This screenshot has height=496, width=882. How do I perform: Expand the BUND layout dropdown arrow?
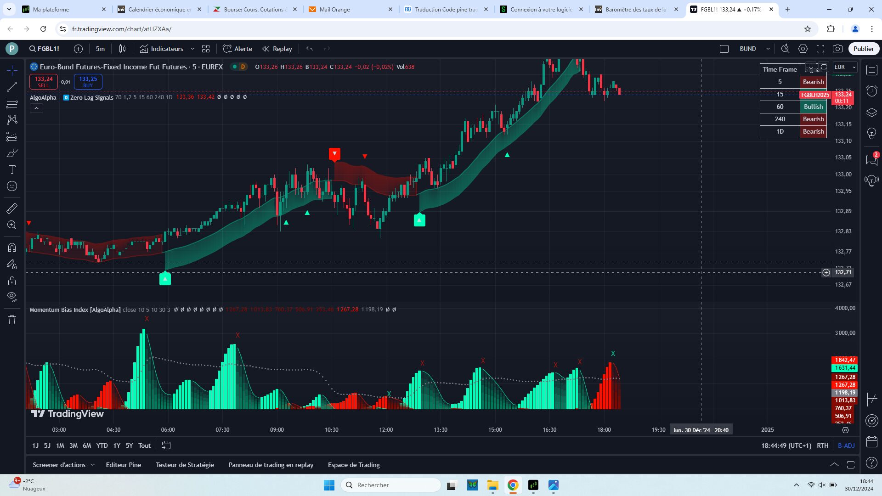coord(768,49)
